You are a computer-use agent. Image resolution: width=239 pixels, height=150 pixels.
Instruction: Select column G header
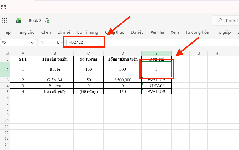[199, 53]
